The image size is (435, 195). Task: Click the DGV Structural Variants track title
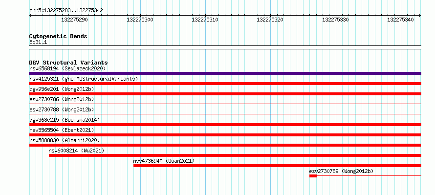coord(68,63)
